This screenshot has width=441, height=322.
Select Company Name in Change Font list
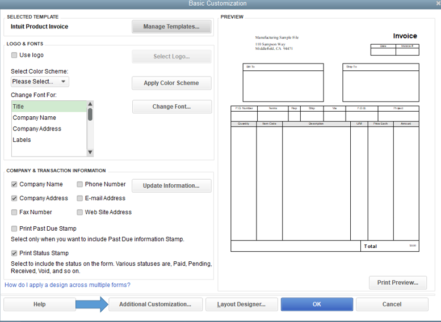[49, 118]
